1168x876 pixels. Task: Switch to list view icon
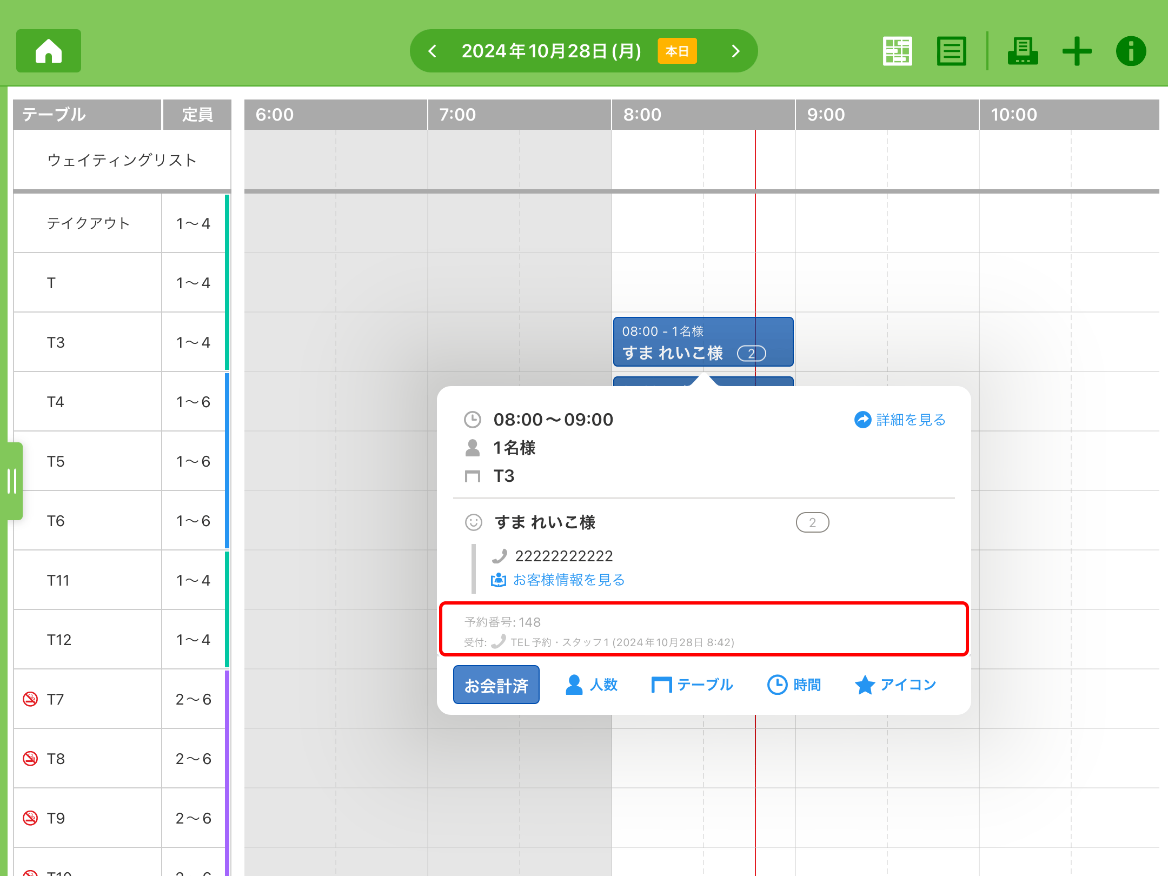(951, 51)
